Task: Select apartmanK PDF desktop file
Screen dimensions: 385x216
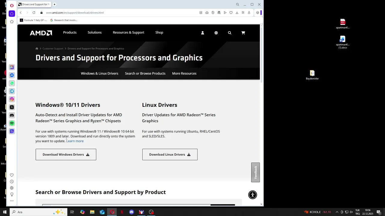Action: (x=343, y=24)
